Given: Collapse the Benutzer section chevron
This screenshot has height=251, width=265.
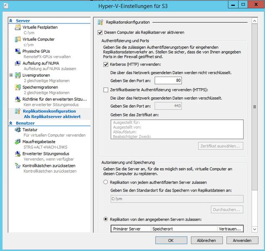Looking at the screenshot, I should (11, 123).
